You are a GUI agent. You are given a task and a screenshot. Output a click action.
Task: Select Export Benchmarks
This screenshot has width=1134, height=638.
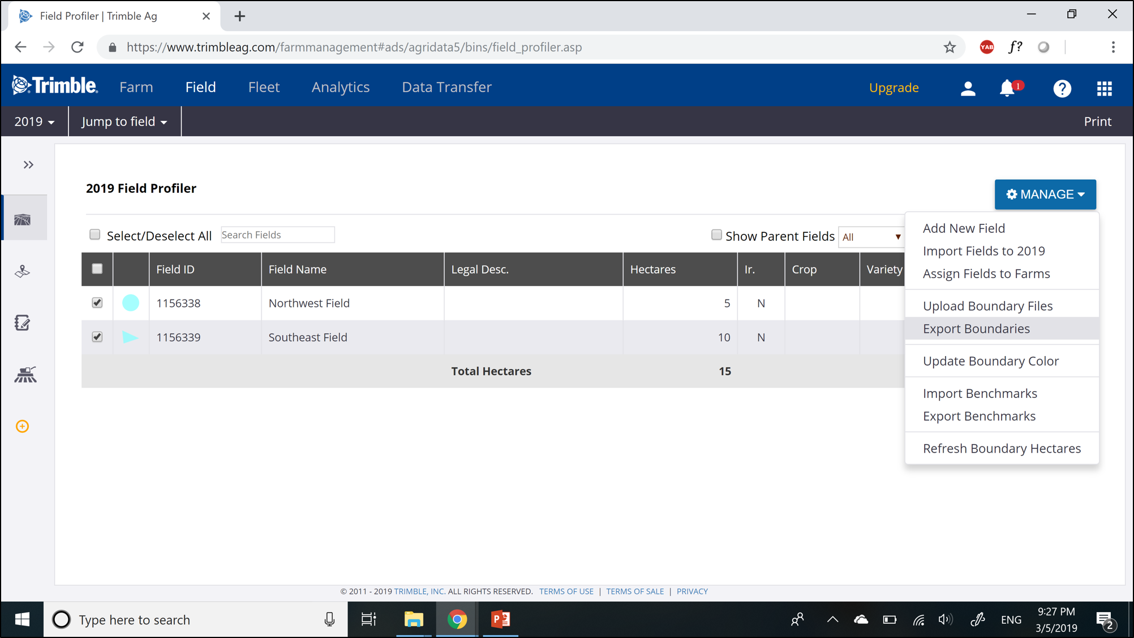click(x=979, y=416)
